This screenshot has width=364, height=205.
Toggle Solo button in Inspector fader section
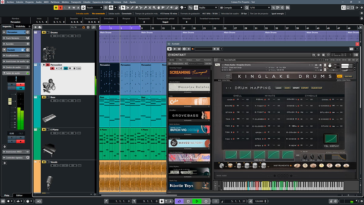coord(20,84)
